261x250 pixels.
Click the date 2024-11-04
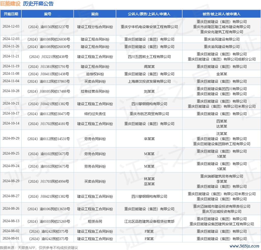point(11,81)
